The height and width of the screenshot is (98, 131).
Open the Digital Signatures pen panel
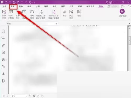pos(3,74)
